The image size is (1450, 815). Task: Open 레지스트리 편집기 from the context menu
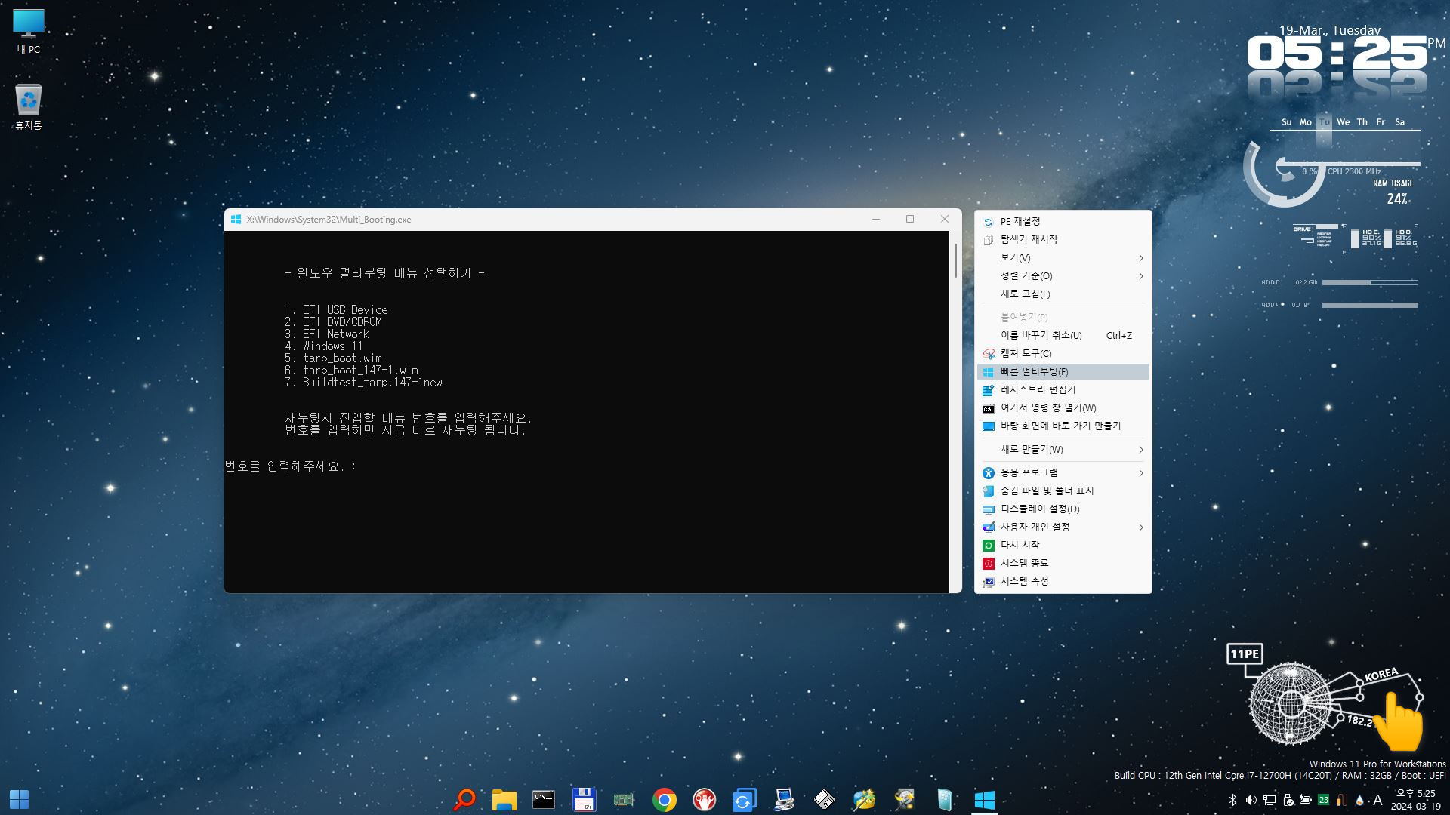(1063, 390)
